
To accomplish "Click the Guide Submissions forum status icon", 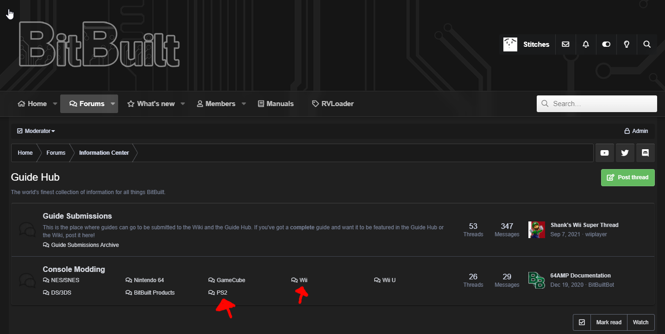I will (27, 229).
